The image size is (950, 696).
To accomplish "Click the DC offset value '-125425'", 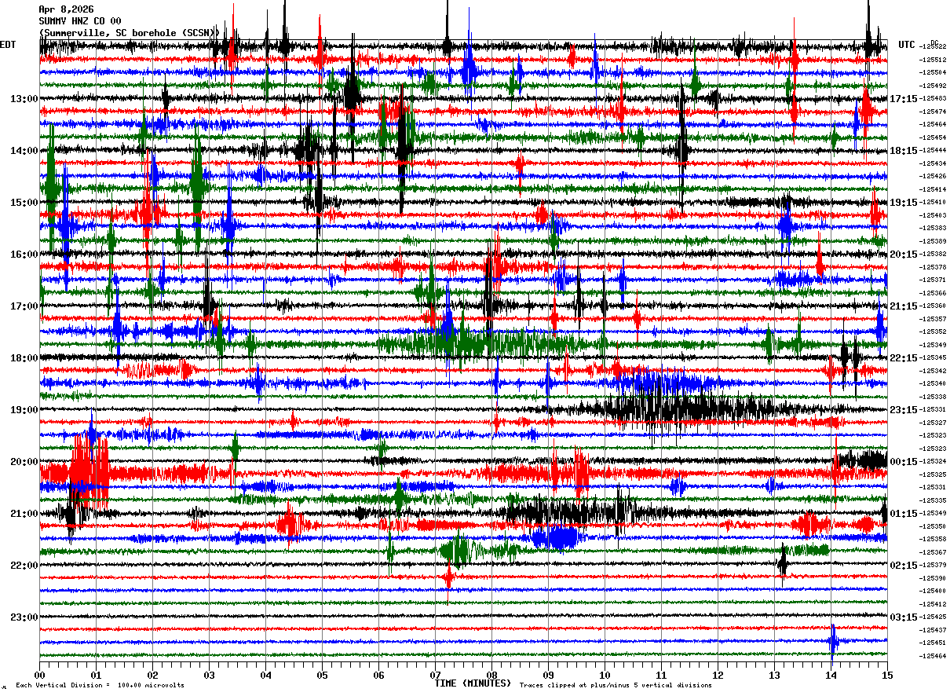I will click(933, 617).
